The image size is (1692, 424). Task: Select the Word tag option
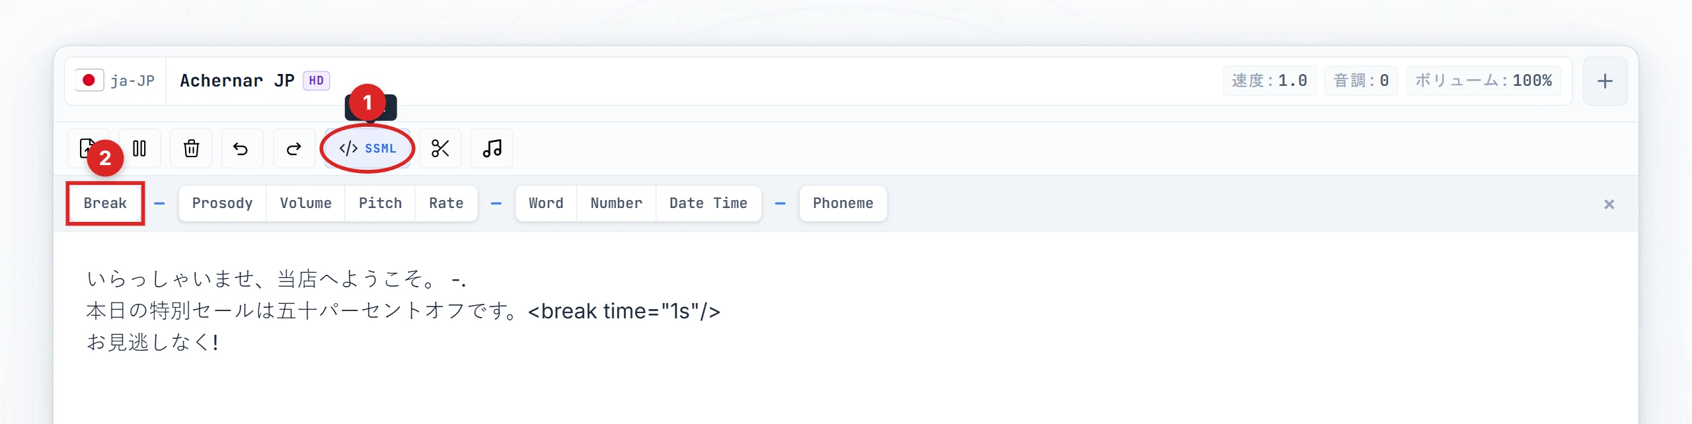point(546,203)
